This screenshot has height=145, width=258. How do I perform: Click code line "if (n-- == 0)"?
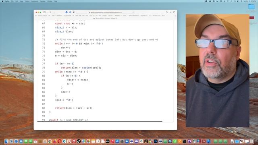pos(64,64)
